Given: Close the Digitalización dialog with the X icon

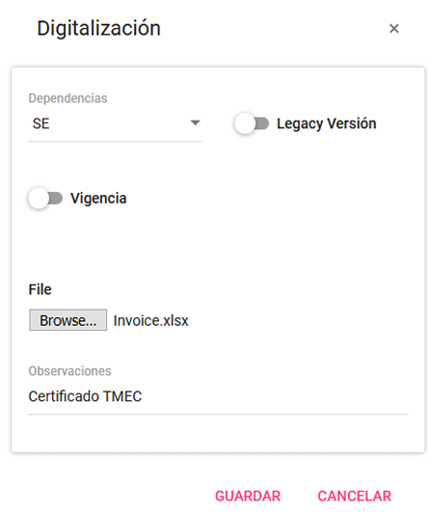Looking at the screenshot, I should (x=393, y=29).
